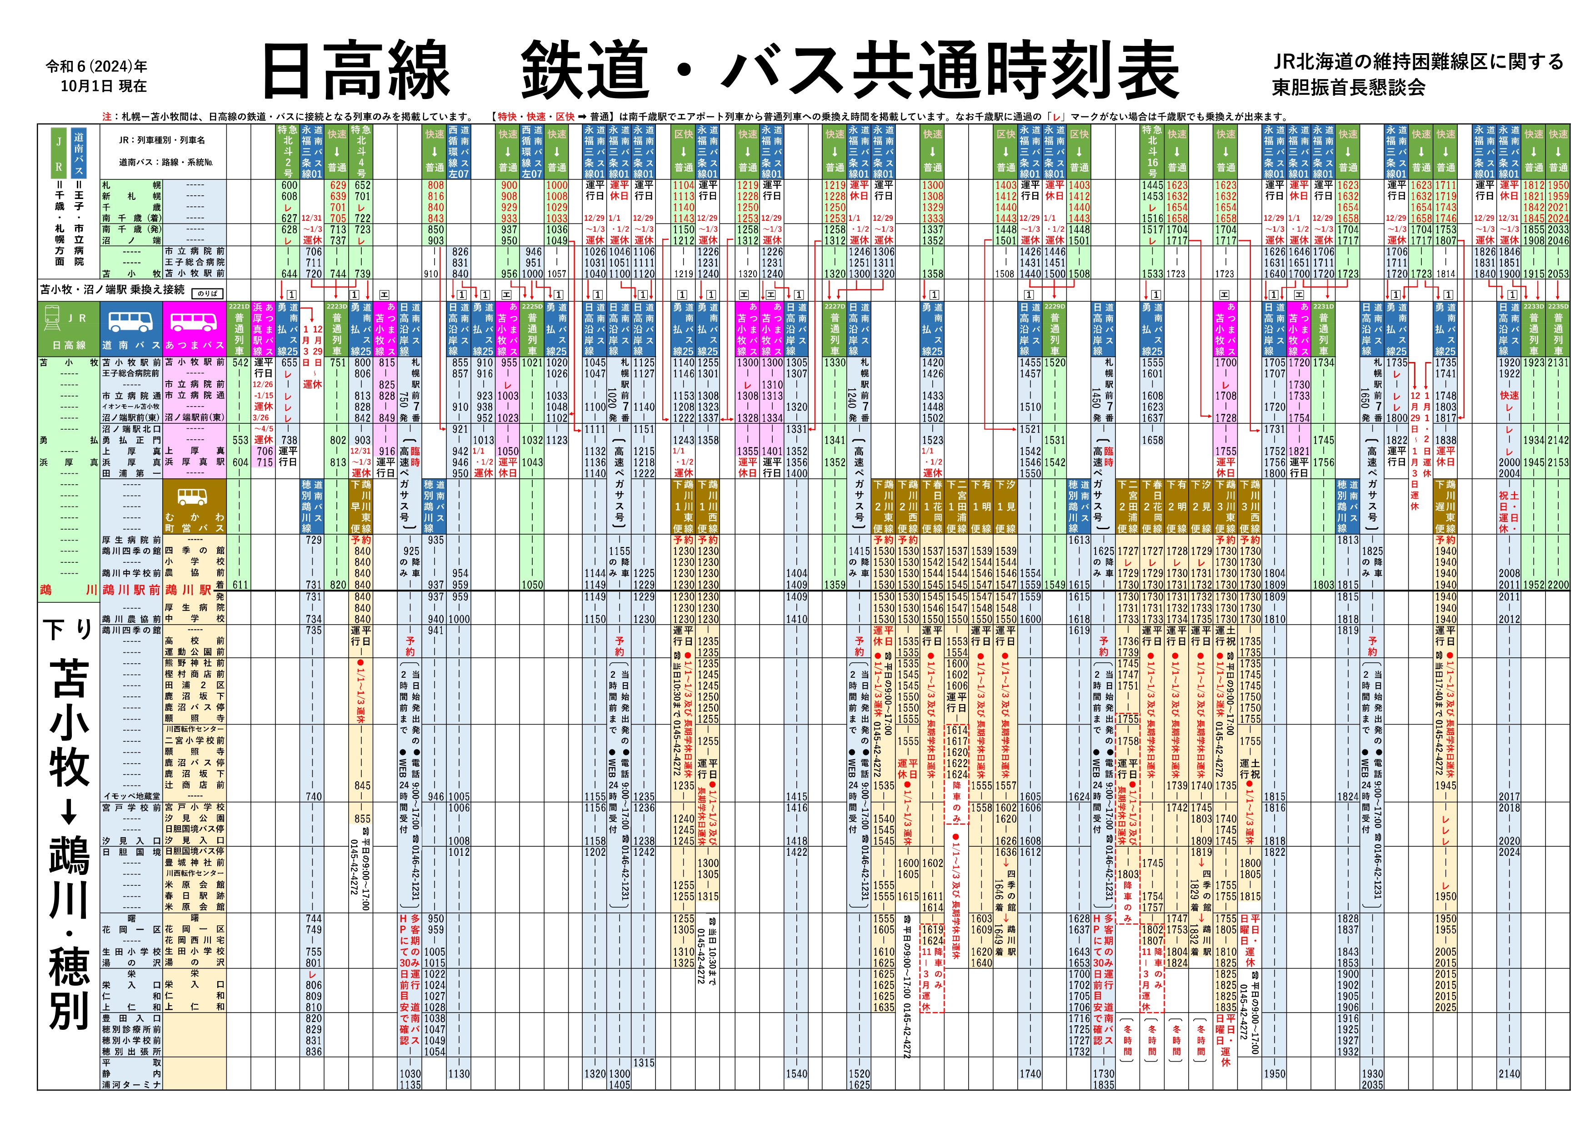Click the 特急北斗2号 column header

click(x=288, y=152)
